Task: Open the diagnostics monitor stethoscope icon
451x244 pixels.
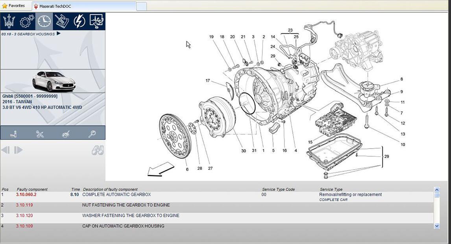Action: pos(96,21)
